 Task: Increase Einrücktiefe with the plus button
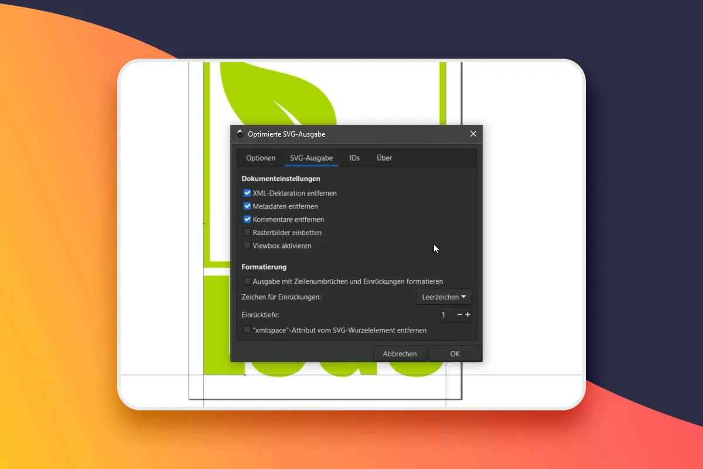coord(467,315)
